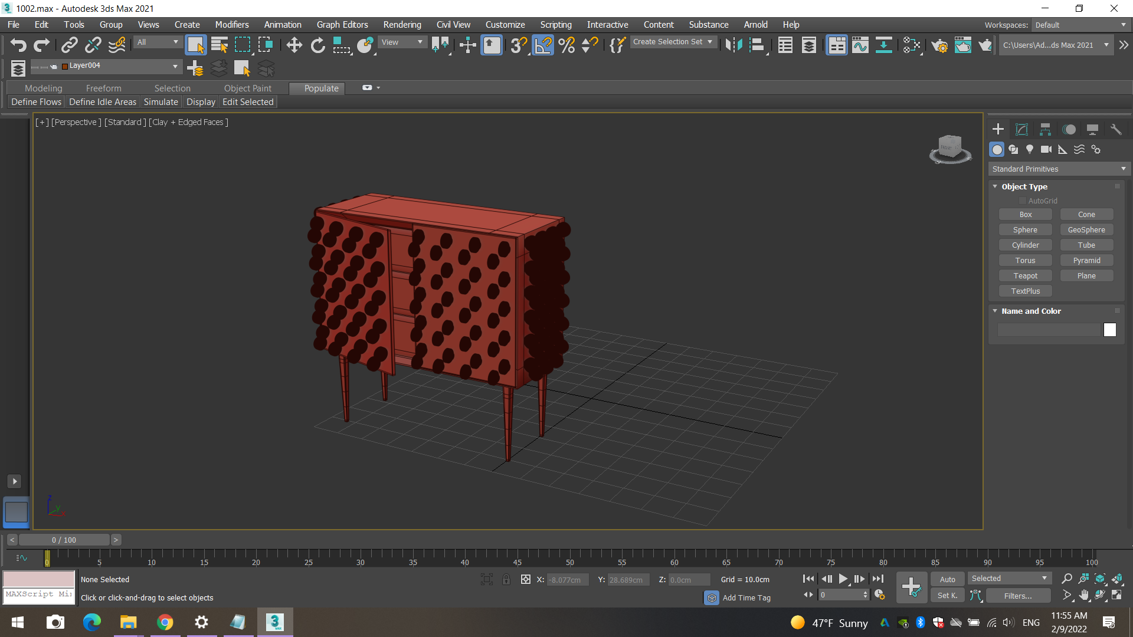Open the Layer Explorer icon

809,45
